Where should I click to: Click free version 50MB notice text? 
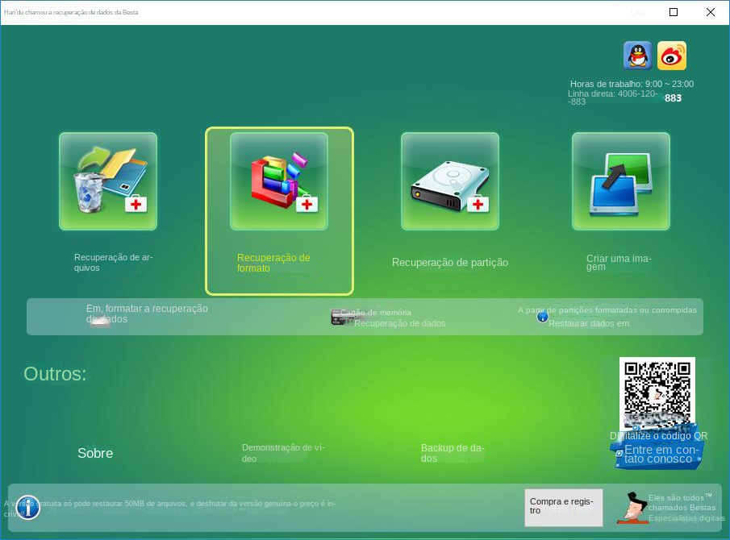point(170,509)
